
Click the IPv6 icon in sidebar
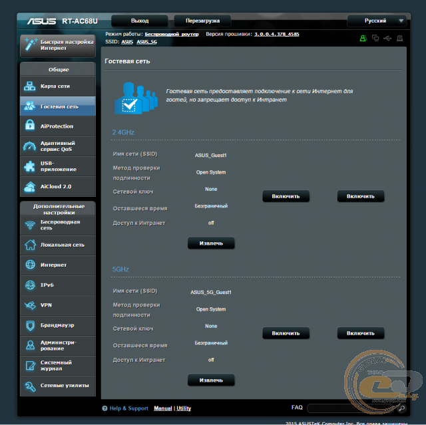(30, 285)
